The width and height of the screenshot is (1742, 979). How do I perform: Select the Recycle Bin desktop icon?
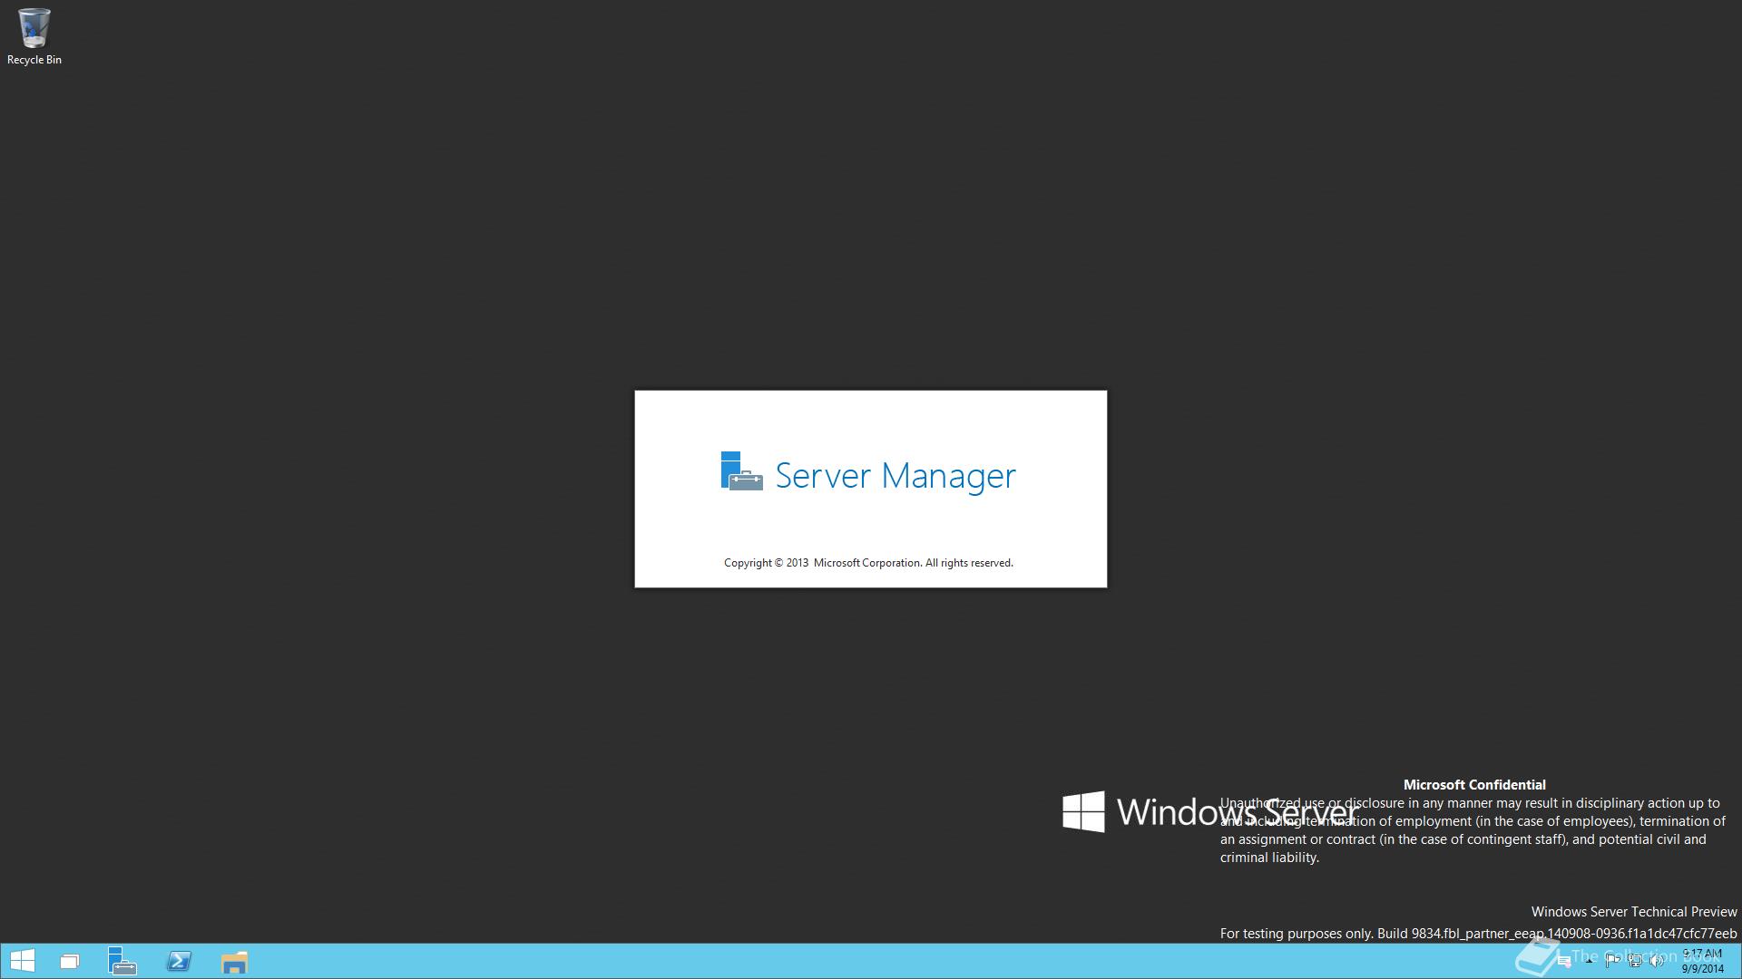point(34,29)
